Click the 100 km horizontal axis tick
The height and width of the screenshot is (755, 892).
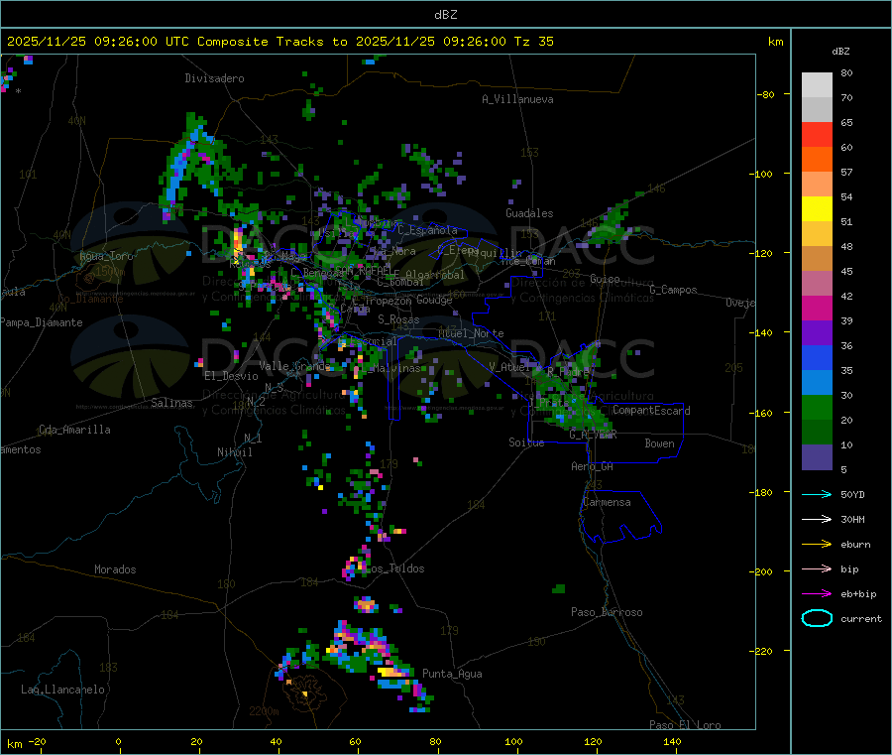513,741
